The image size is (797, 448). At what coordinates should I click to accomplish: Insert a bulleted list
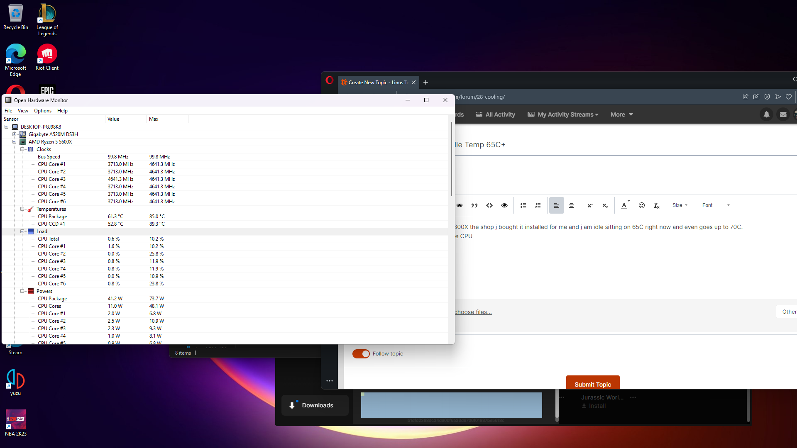(x=523, y=205)
